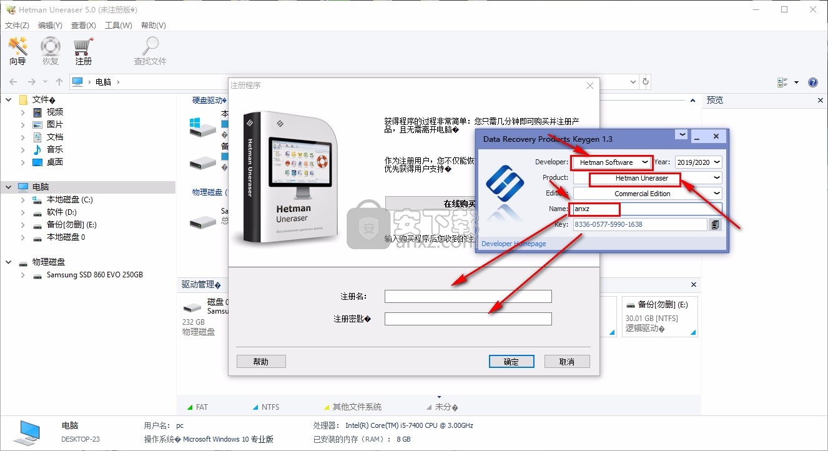Click the 帮助 button in registration dialog
The image size is (828, 451).
(x=261, y=362)
